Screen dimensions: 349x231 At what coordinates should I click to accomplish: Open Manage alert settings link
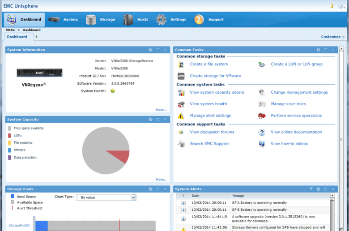coord(210,115)
